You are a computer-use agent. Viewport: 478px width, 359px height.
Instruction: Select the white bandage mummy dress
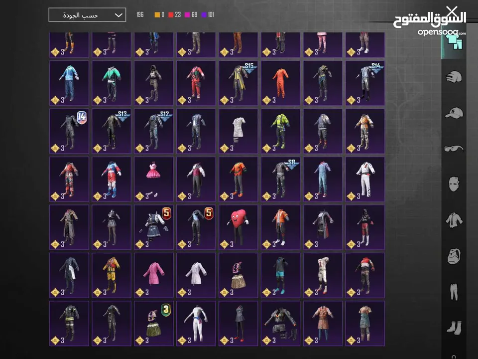point(239,131)
